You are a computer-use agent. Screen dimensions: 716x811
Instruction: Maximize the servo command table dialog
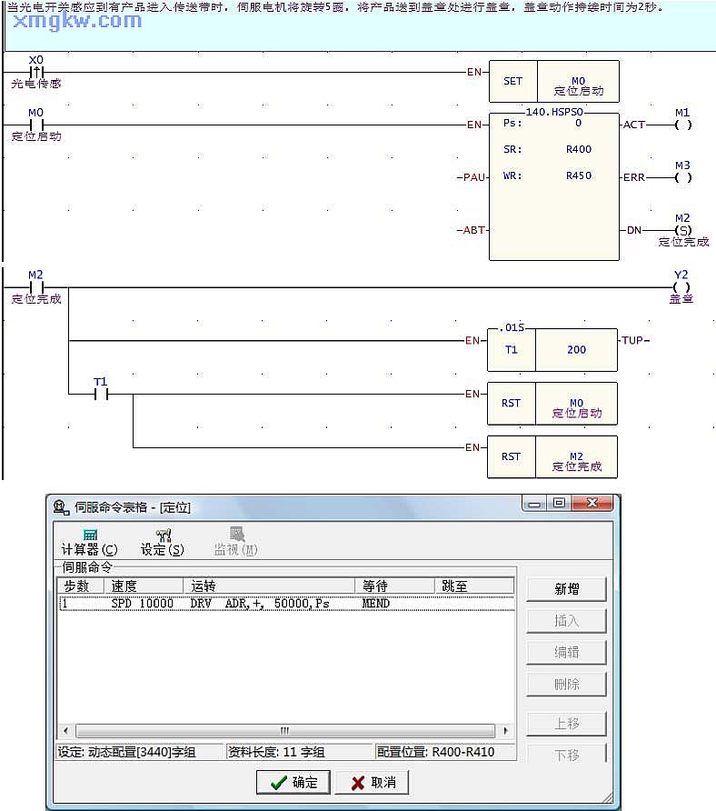(560, 503)
